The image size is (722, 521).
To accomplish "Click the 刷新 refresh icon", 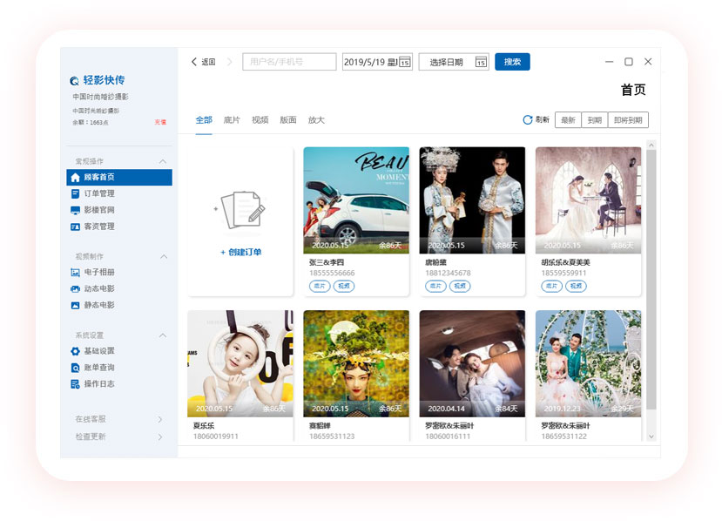I will pos(527,120).
